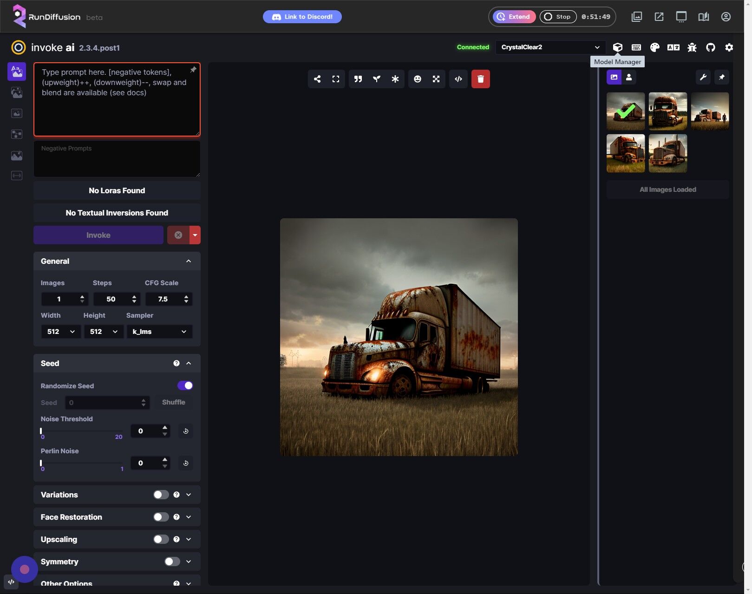The width and height of the screenshot is (752, 594).
Task: Click the red trash delete image button
Action: [x=480, y=79]
